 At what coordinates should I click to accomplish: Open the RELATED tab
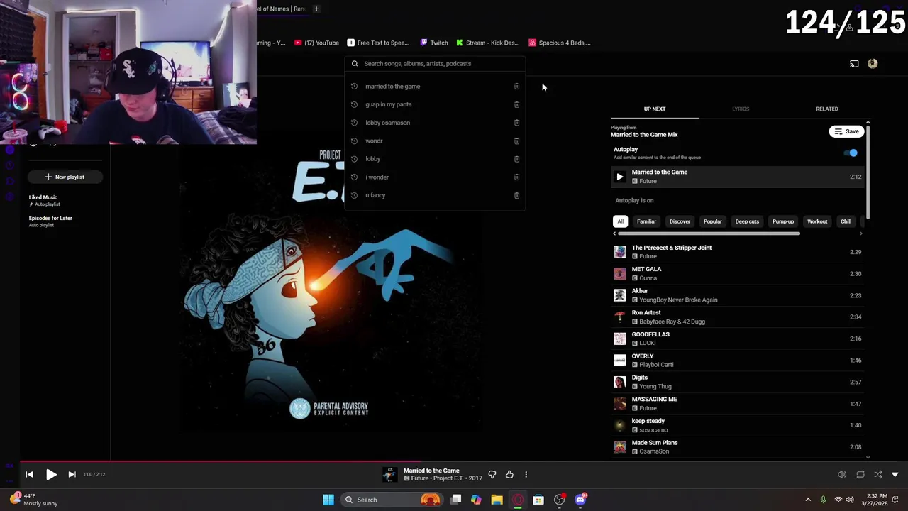click(x=826, y=109)
